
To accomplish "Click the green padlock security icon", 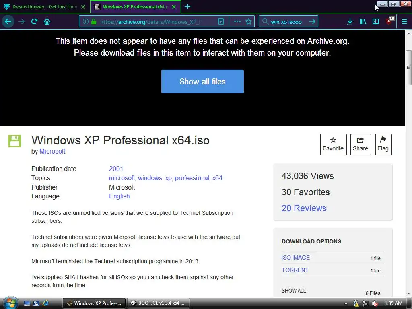I will pos(93,21).
